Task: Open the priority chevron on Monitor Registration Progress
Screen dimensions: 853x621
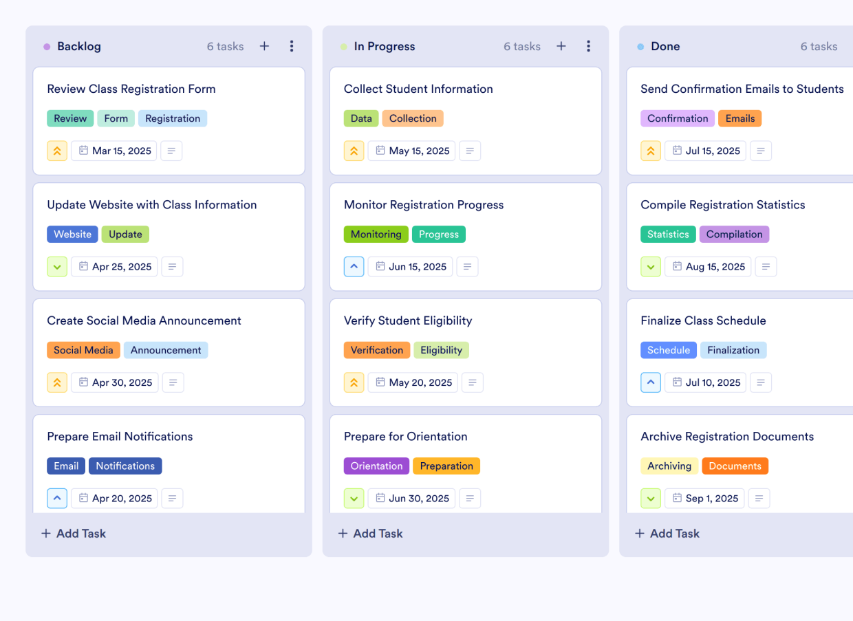Action: click(354, 266)
